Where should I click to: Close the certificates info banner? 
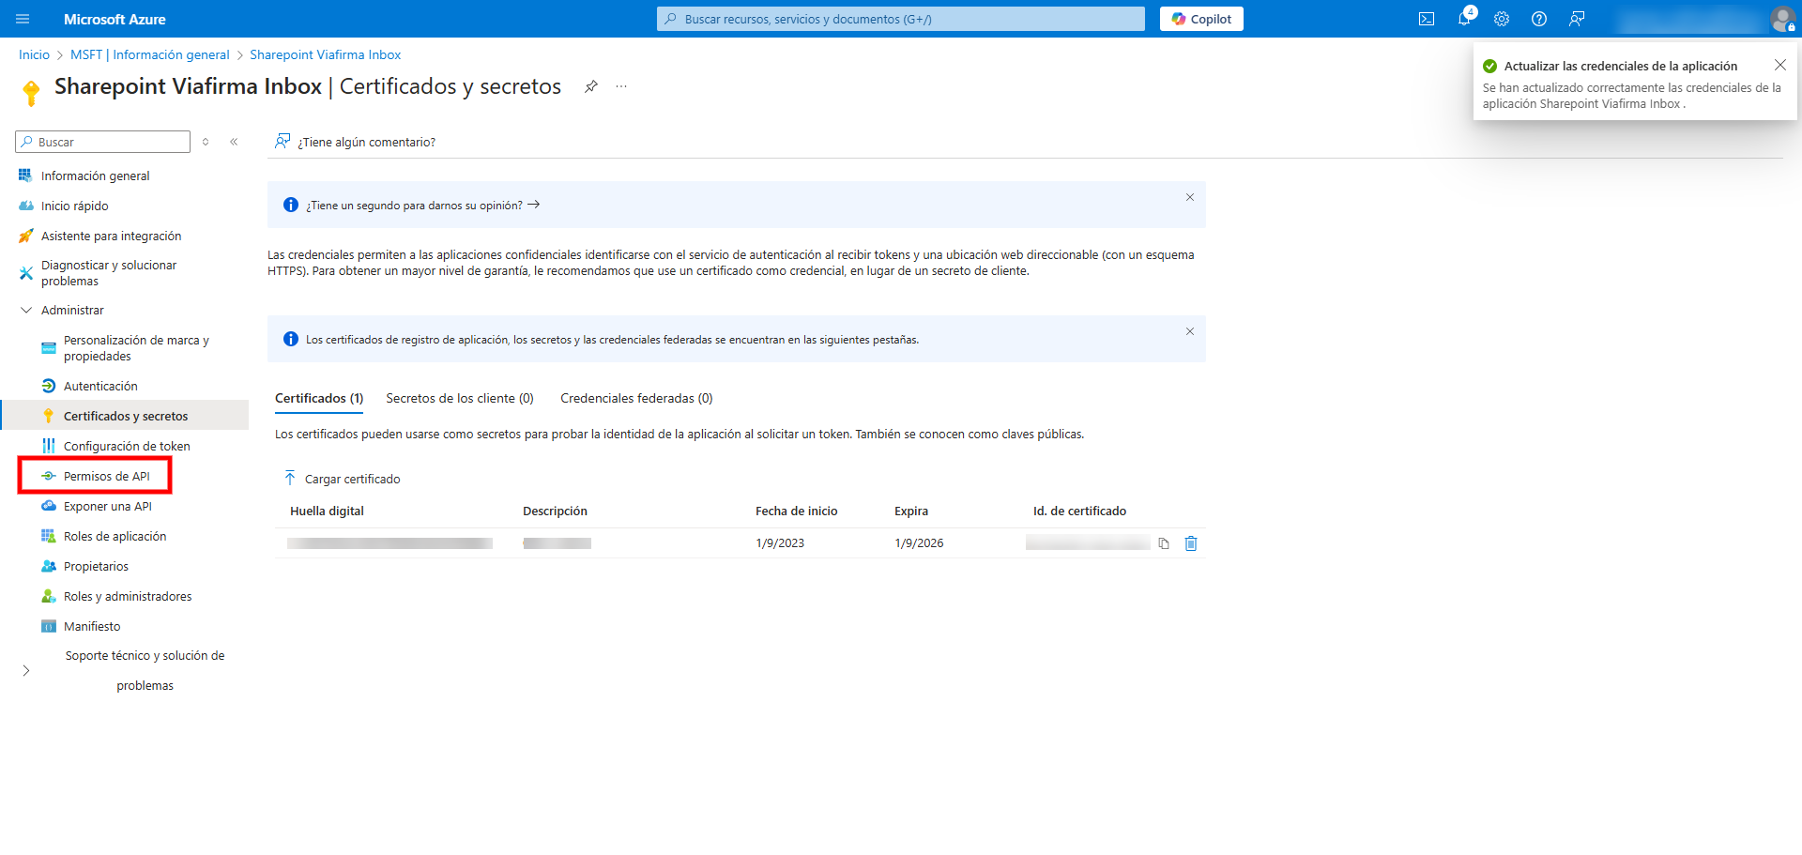1189,331
